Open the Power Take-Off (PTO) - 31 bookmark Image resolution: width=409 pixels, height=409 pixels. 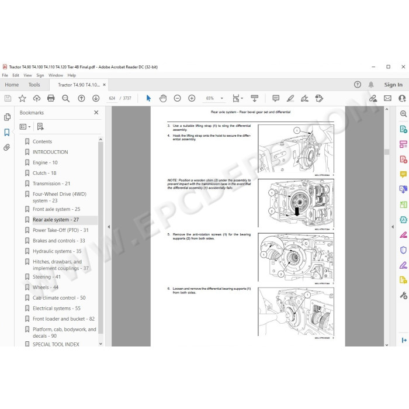61,230
